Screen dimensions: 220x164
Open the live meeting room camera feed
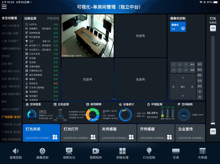(87, 36)
